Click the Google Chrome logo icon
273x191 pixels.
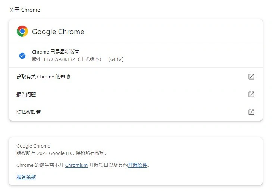click(22, 32)
